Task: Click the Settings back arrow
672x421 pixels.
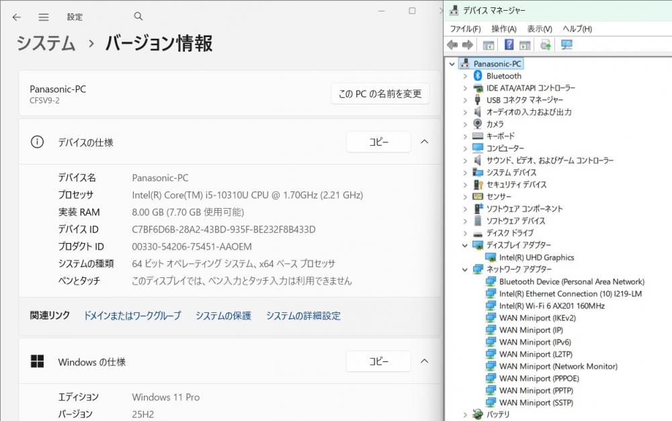Action: click(x=17, y=17)
